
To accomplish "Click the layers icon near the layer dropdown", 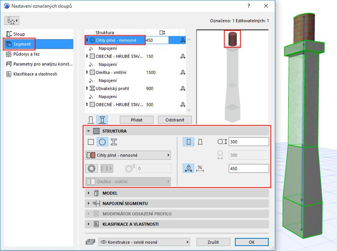I will click(x=90, y=242).
